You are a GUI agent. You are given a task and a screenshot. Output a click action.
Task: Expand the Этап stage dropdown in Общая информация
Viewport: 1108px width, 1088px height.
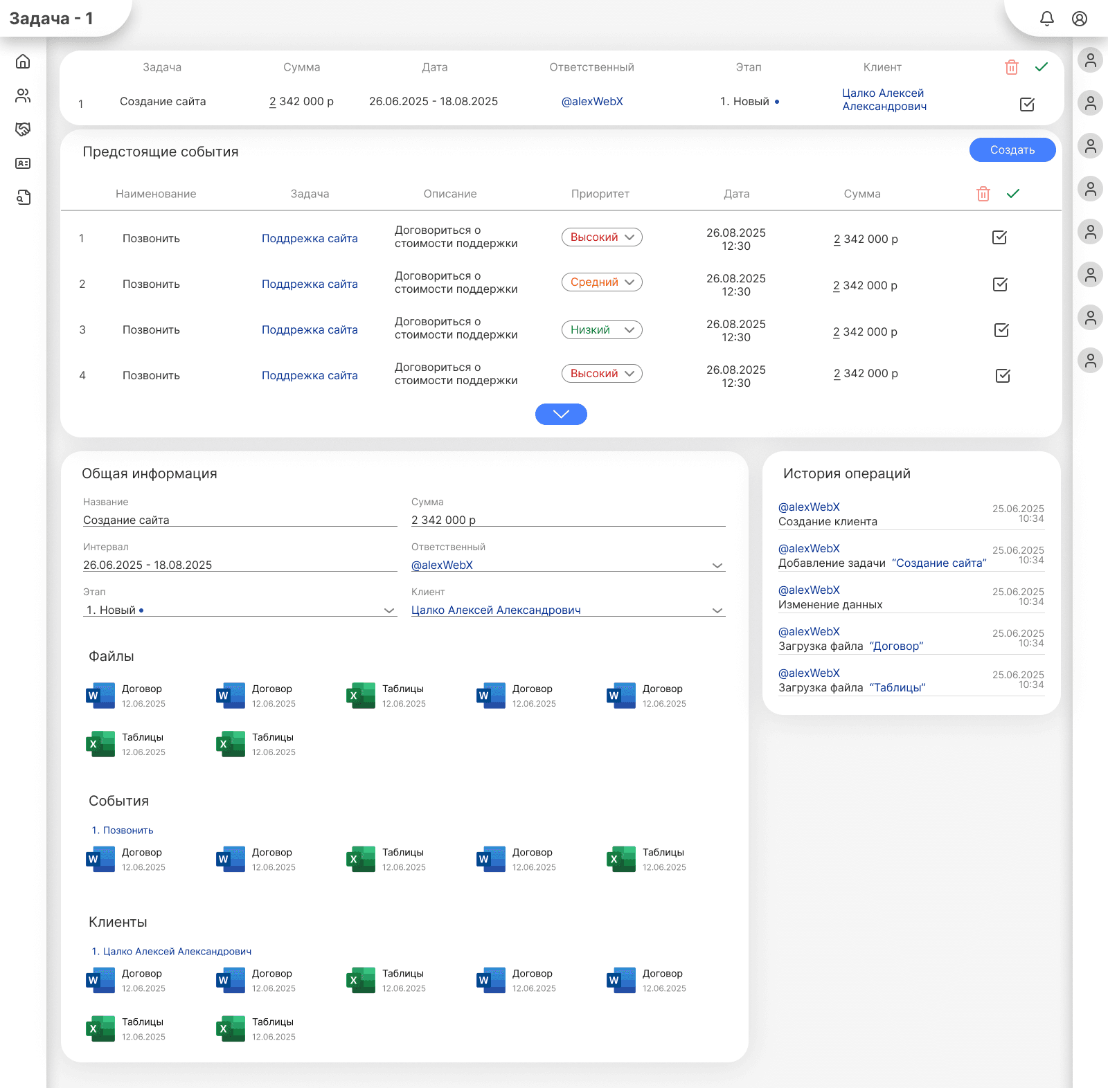388,610
